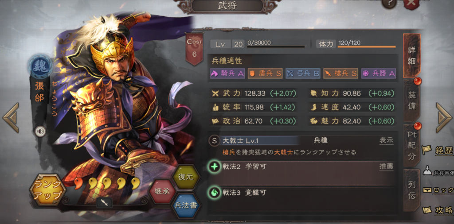454x224 pixels.
Task: Go to next general with right arrow
Action: (444, 118)
